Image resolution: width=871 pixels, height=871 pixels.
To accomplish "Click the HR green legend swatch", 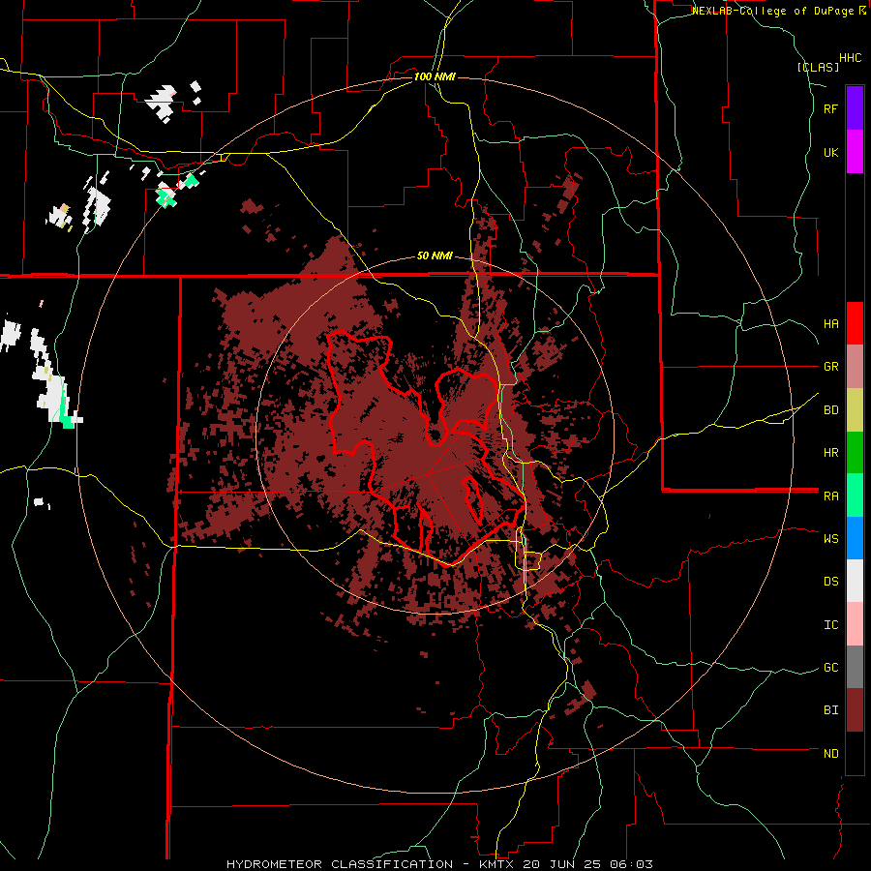I will tap(855, 453).
